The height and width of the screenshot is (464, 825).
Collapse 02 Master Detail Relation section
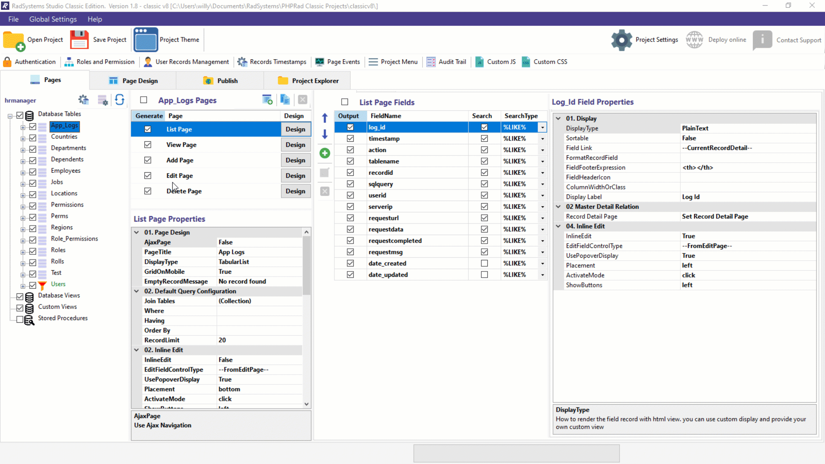click(x=558, y=207)
